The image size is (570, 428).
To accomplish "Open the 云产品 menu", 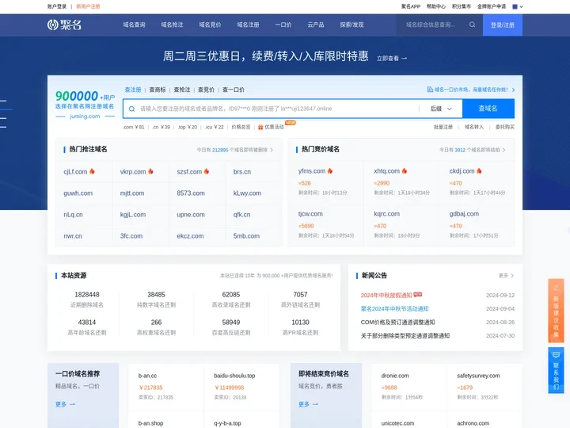I will point(316,25).
